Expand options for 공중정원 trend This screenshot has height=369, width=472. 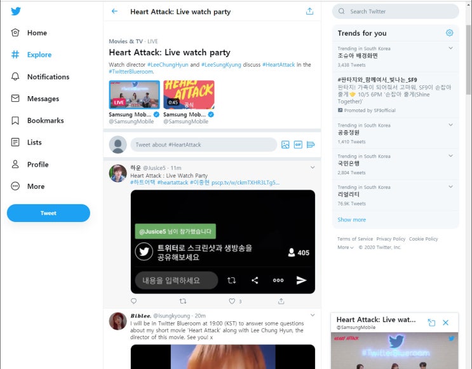[450, 125]
